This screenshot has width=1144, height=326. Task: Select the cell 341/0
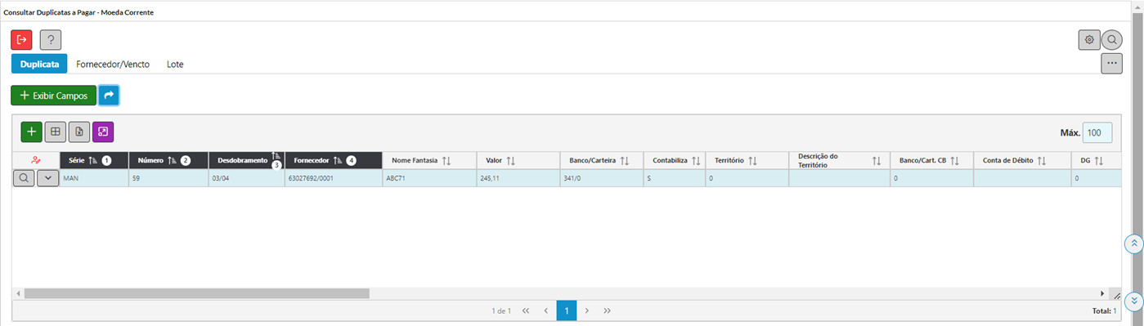coord(602,177)
